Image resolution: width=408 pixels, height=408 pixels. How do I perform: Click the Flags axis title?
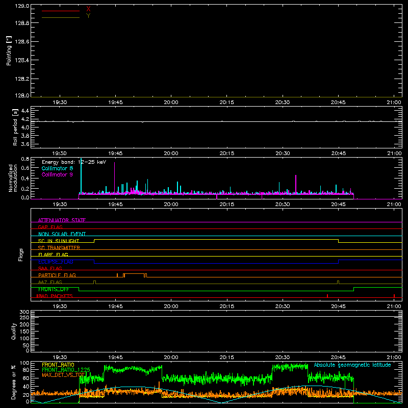click(21, 254)
